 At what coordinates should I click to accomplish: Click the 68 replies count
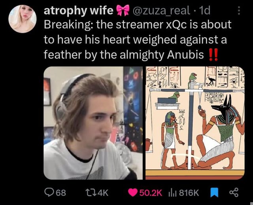61,193
